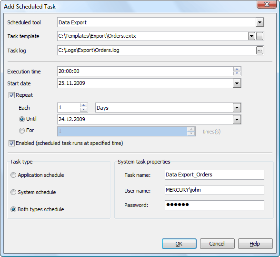Click into the Password field
The image size is (280, 257).
[214, 205]
